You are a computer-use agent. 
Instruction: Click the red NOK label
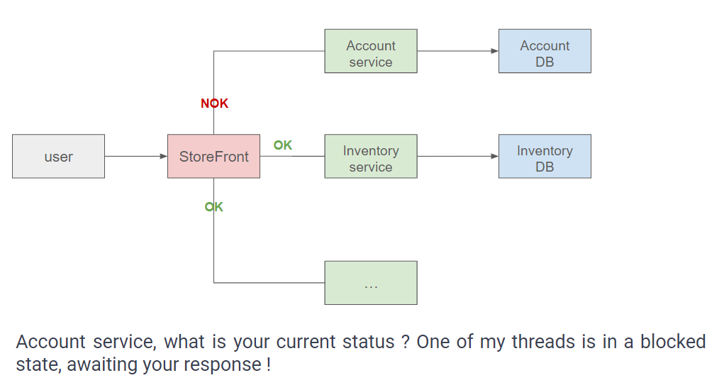215,104
